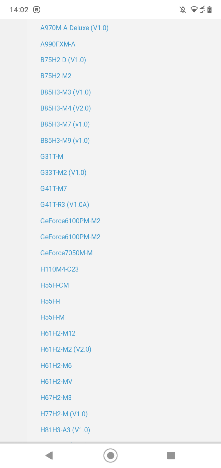Tap the H81H3-A3 (V1.0) link

(x=65, y=430)
